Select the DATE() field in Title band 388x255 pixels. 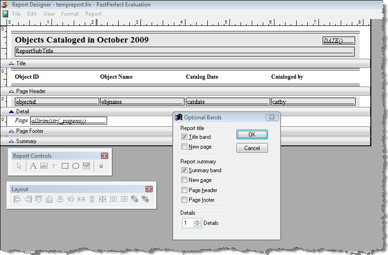pos(338,41)
